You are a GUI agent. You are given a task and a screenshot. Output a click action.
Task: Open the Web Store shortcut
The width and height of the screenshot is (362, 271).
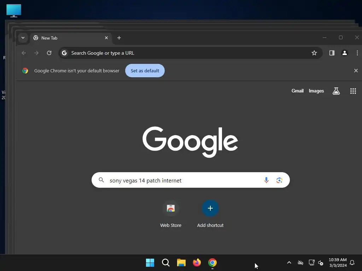click(x=171, y=214)
